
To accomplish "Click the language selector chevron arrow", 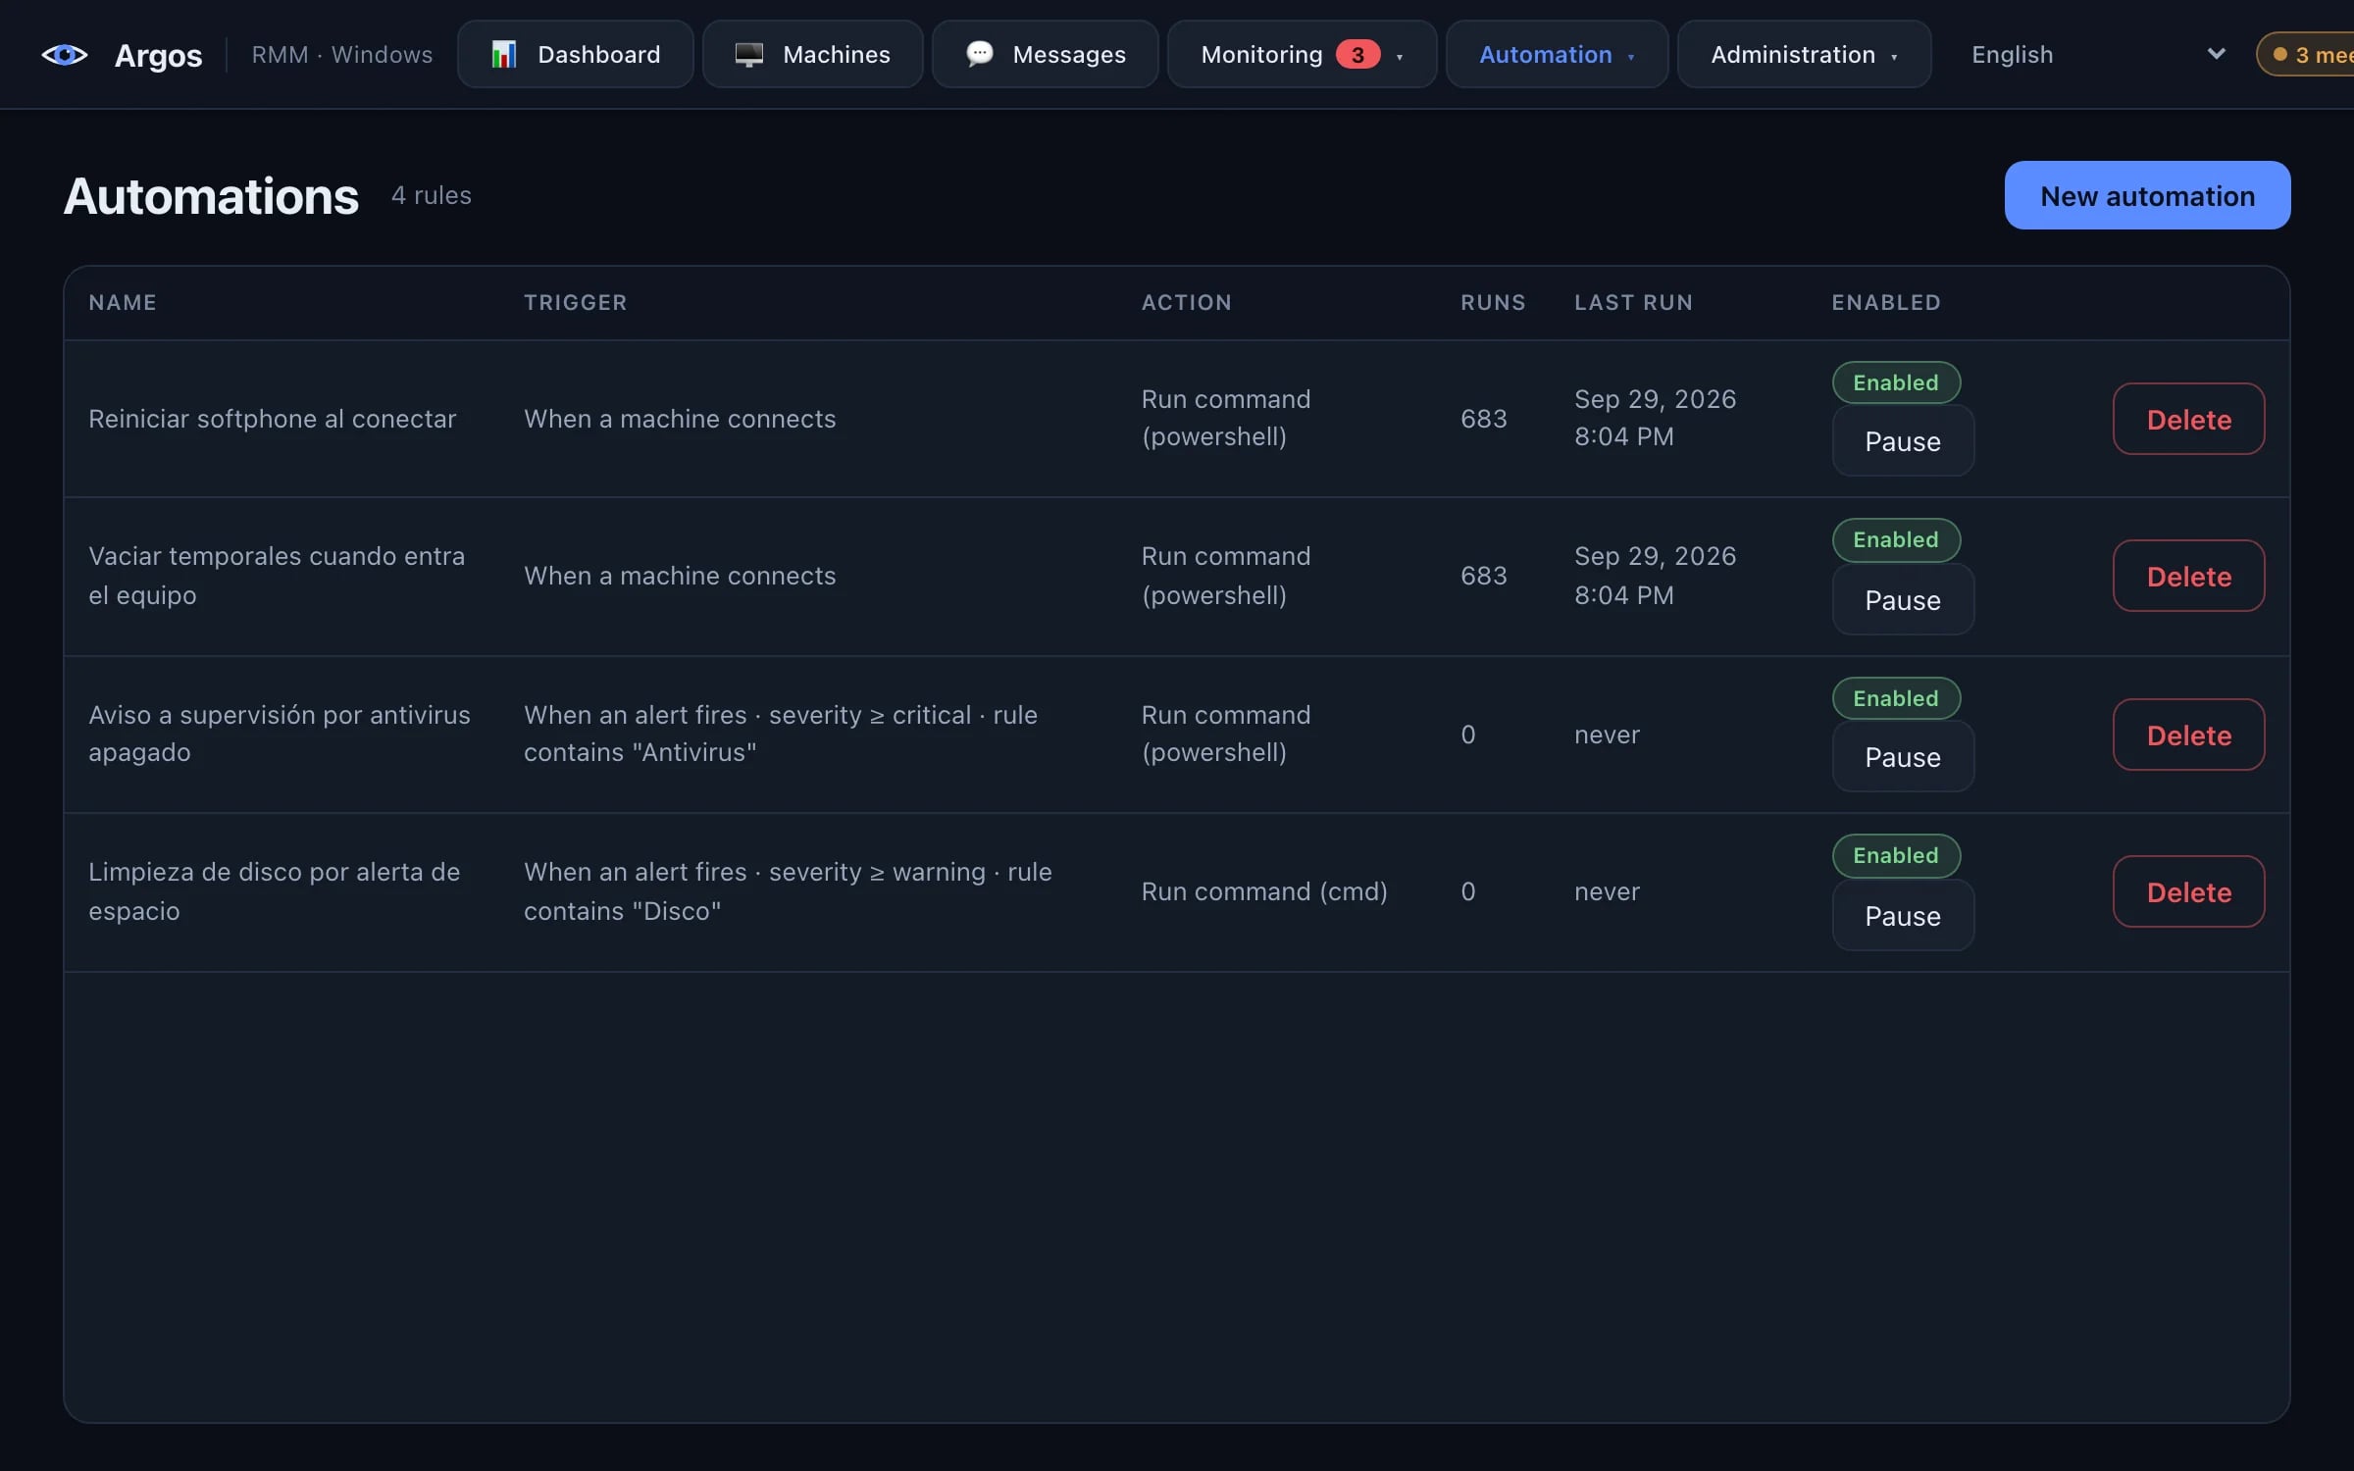I will (2216, 55).
